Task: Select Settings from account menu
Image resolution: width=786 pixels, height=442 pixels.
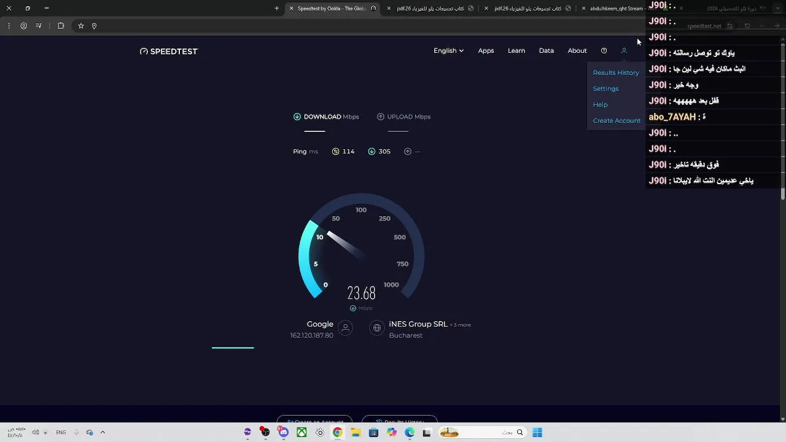Action: pyautogui.click(x=605, y=89)
